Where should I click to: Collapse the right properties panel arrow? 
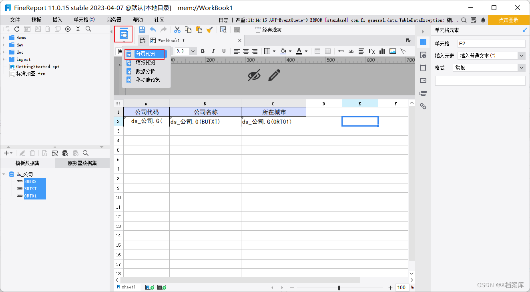click(423, 31)
